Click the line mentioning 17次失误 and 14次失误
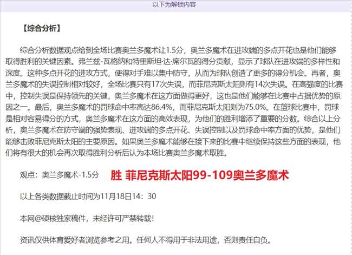Viewport: 352px width, 255px height. click(174, 84)
